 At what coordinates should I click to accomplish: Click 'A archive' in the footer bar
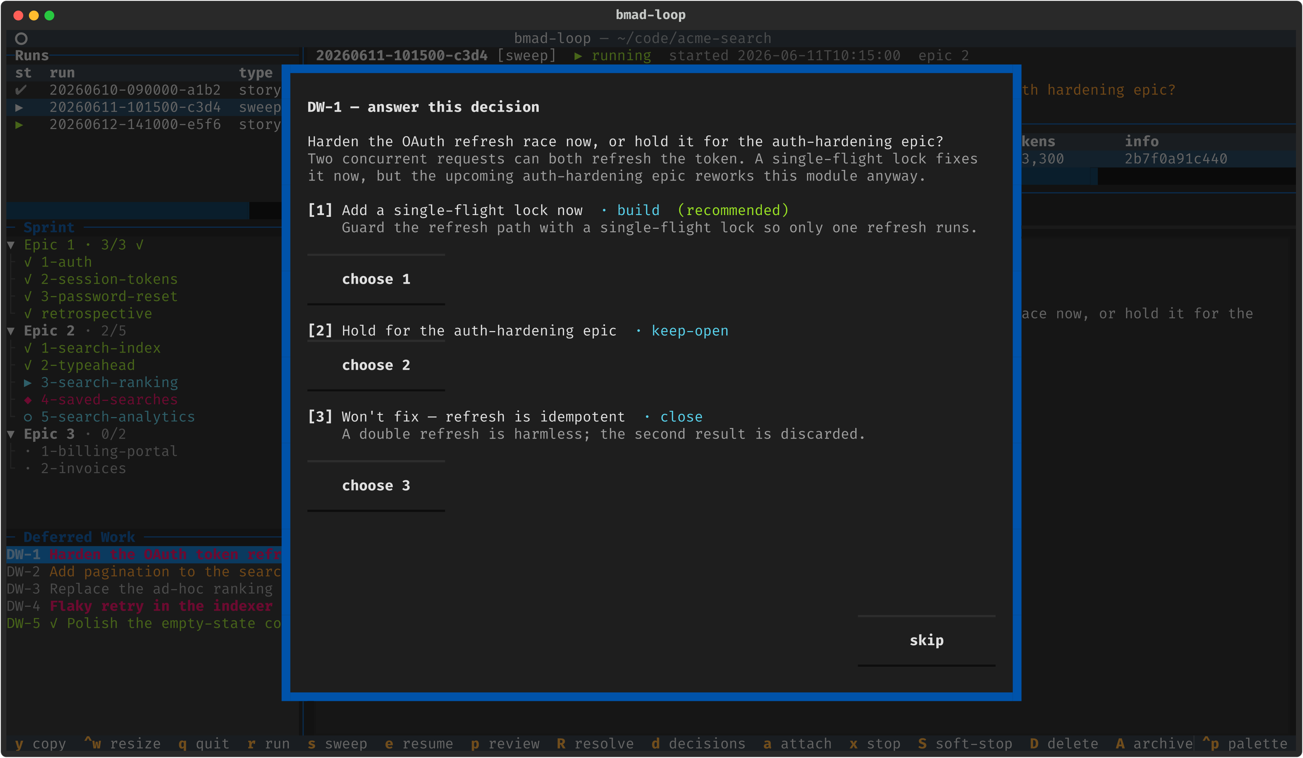[1154, 744]
